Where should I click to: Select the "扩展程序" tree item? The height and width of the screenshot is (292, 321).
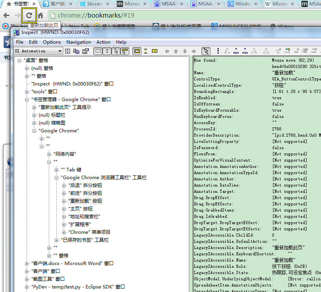coord(79,224)
